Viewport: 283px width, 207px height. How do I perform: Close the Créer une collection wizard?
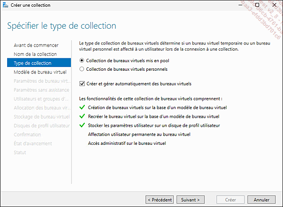(x=274, y=5)
